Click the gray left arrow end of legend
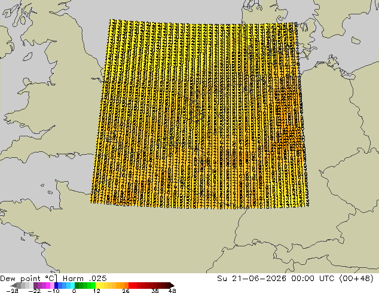379x293 pixels. click(14, 285)
